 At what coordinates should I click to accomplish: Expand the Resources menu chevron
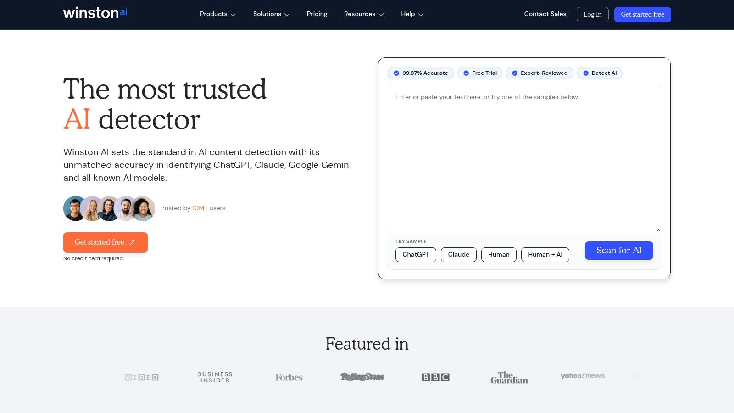[381, 15]
